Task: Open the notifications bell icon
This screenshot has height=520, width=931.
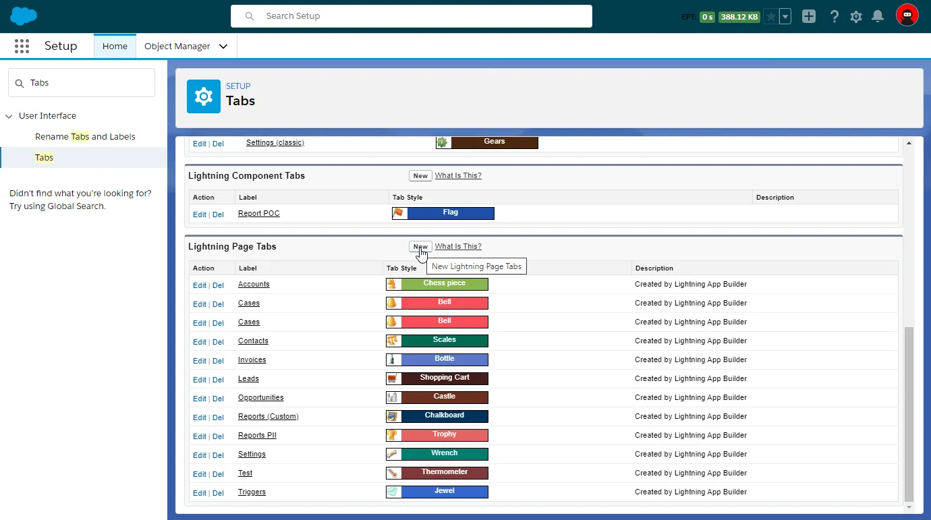Action: pos(878,17)
